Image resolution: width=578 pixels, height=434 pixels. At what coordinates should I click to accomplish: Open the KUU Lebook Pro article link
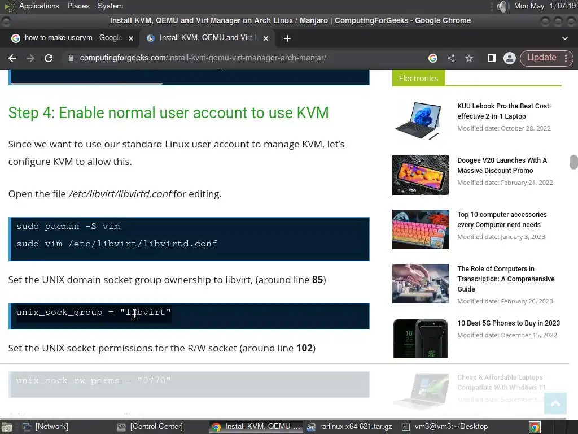click(x=504, y=111)
